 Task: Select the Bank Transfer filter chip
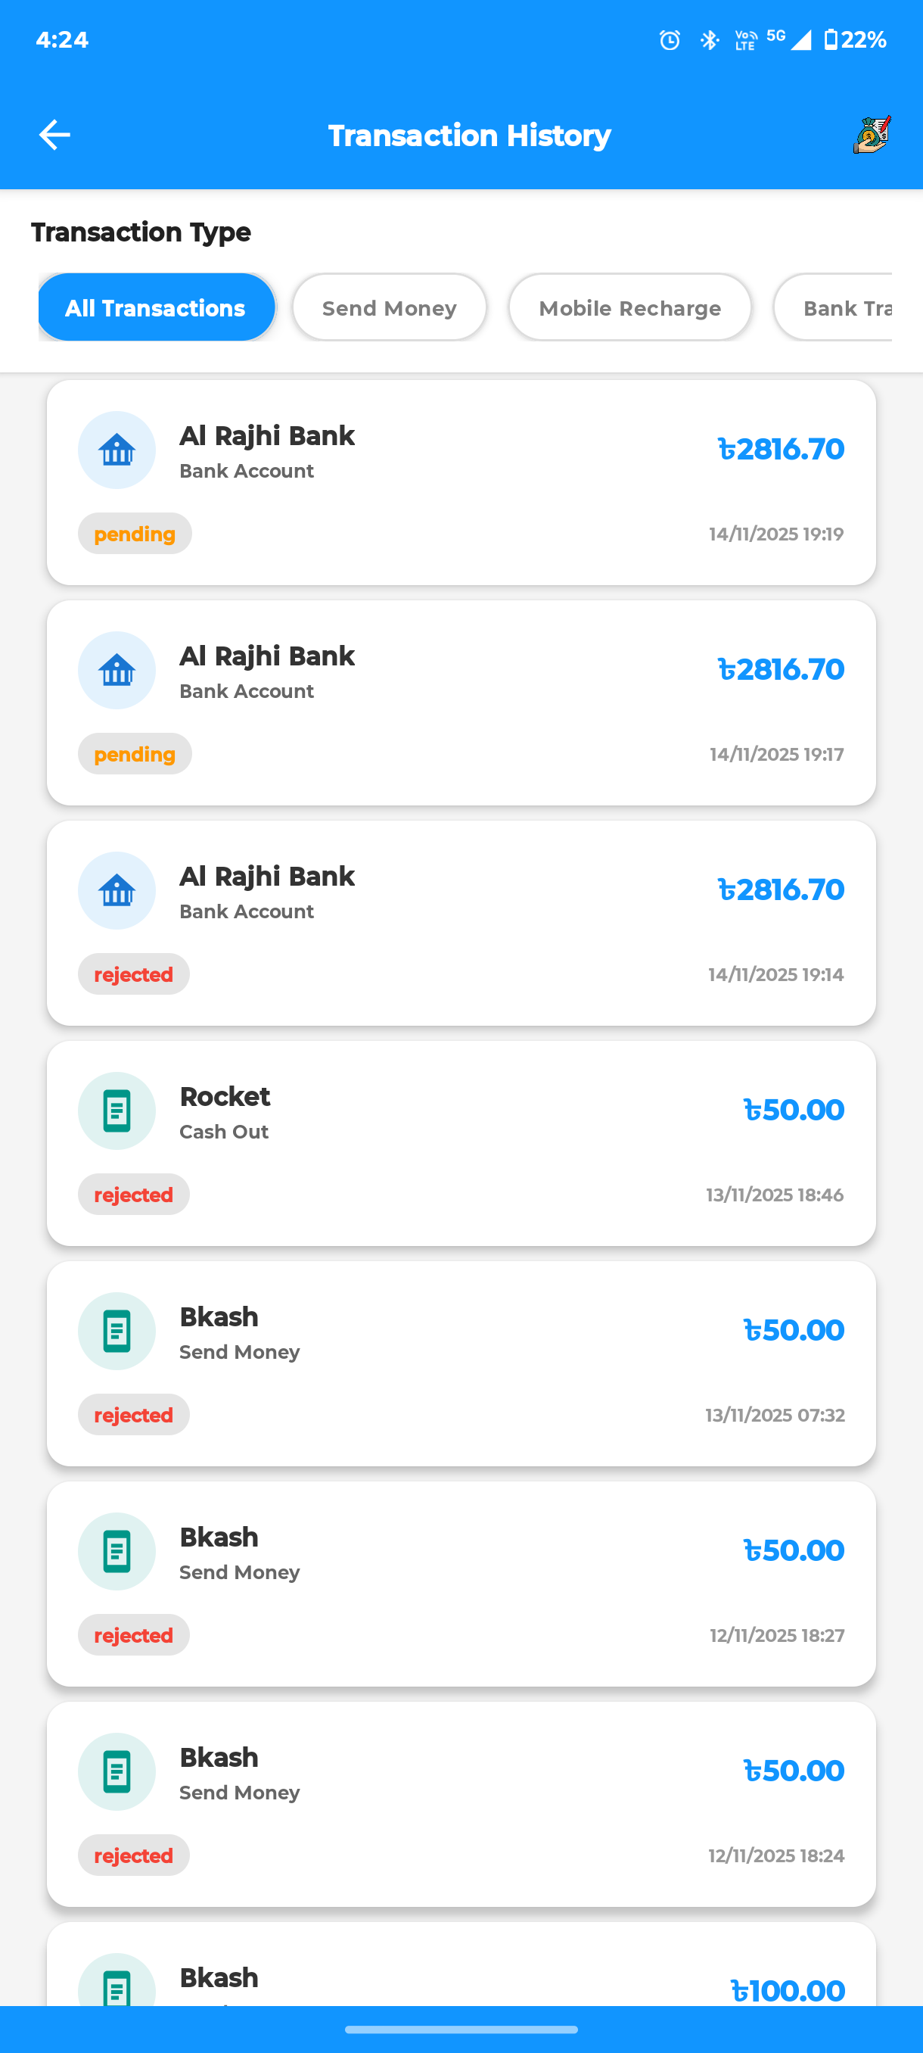click(836, 307)
